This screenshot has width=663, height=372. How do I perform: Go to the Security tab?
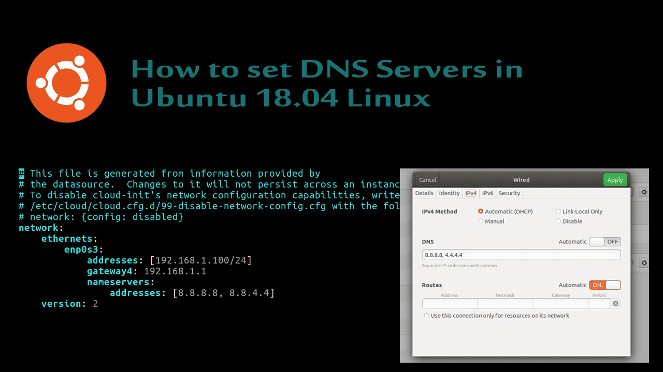point(509,193)
